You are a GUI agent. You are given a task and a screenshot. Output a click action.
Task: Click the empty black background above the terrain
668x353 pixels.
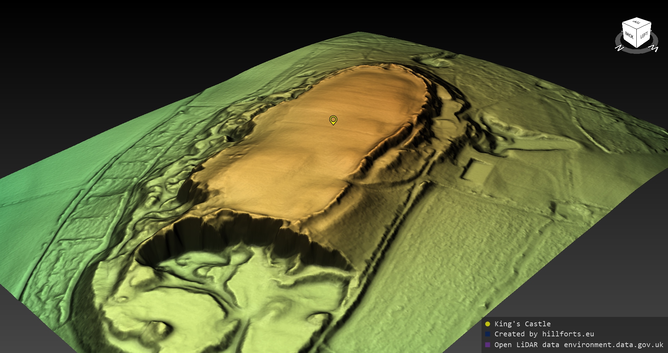[174, 28]
